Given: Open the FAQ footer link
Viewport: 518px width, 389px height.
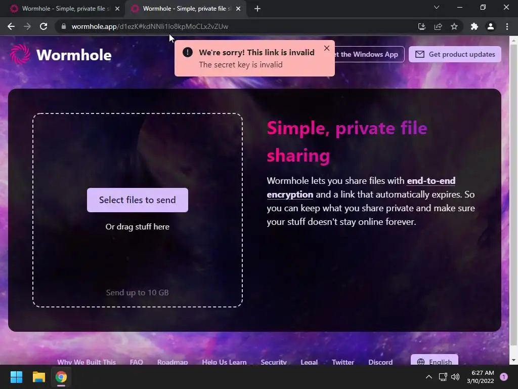Looking at the screenshot, I should (137, 362).
